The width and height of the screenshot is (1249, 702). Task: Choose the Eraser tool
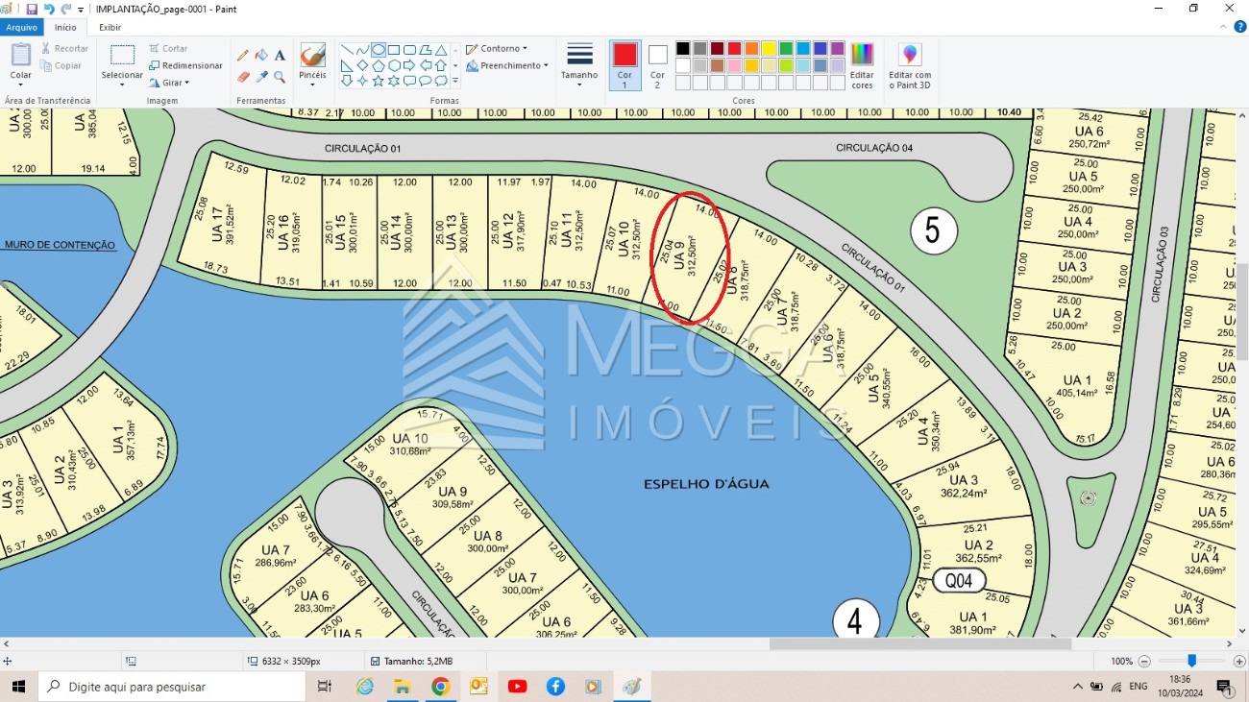tap(243, 77)
